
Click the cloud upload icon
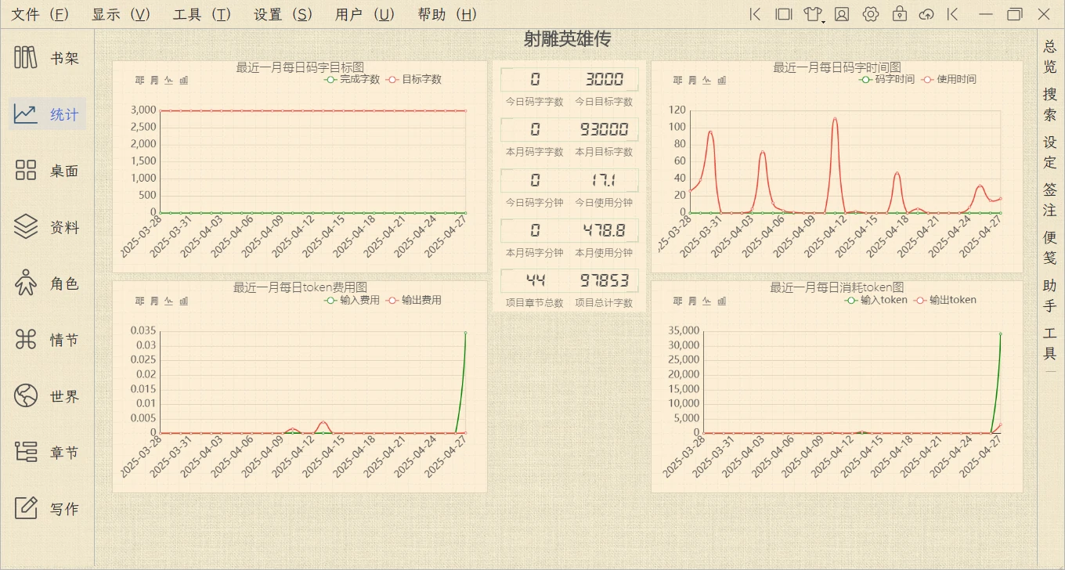pyautogui.click(x=926, y=14)
